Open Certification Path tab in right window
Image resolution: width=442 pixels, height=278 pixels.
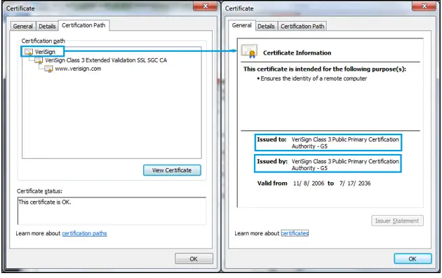pos(302,26)
